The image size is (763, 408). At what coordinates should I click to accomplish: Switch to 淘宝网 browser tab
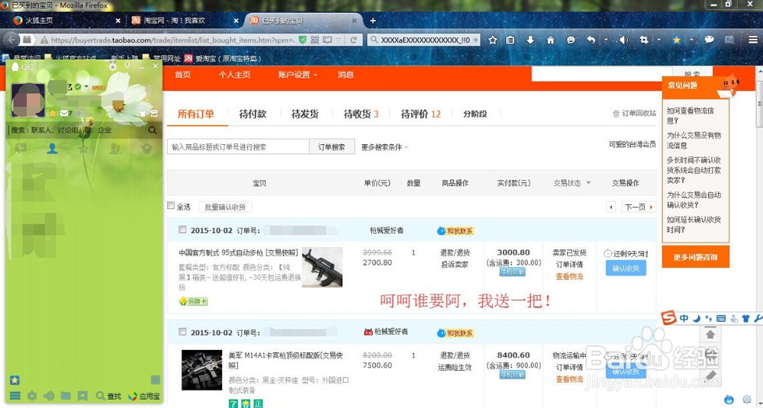point(185,21)
